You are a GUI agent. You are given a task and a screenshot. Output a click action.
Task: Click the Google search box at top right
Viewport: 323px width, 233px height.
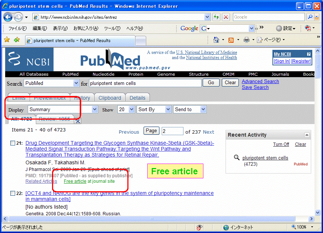(269, 17)
